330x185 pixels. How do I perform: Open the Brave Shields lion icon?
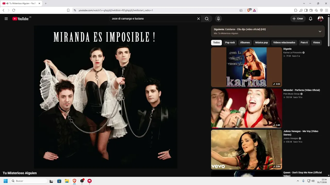click(249, 10)
